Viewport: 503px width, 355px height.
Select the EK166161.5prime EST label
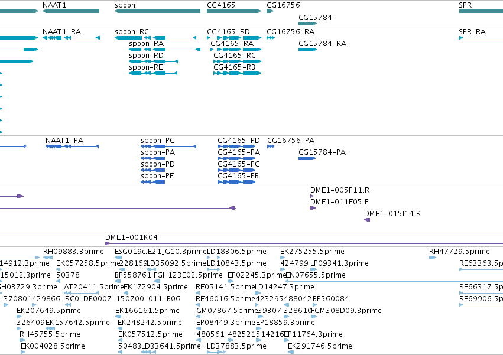[147, 311]
